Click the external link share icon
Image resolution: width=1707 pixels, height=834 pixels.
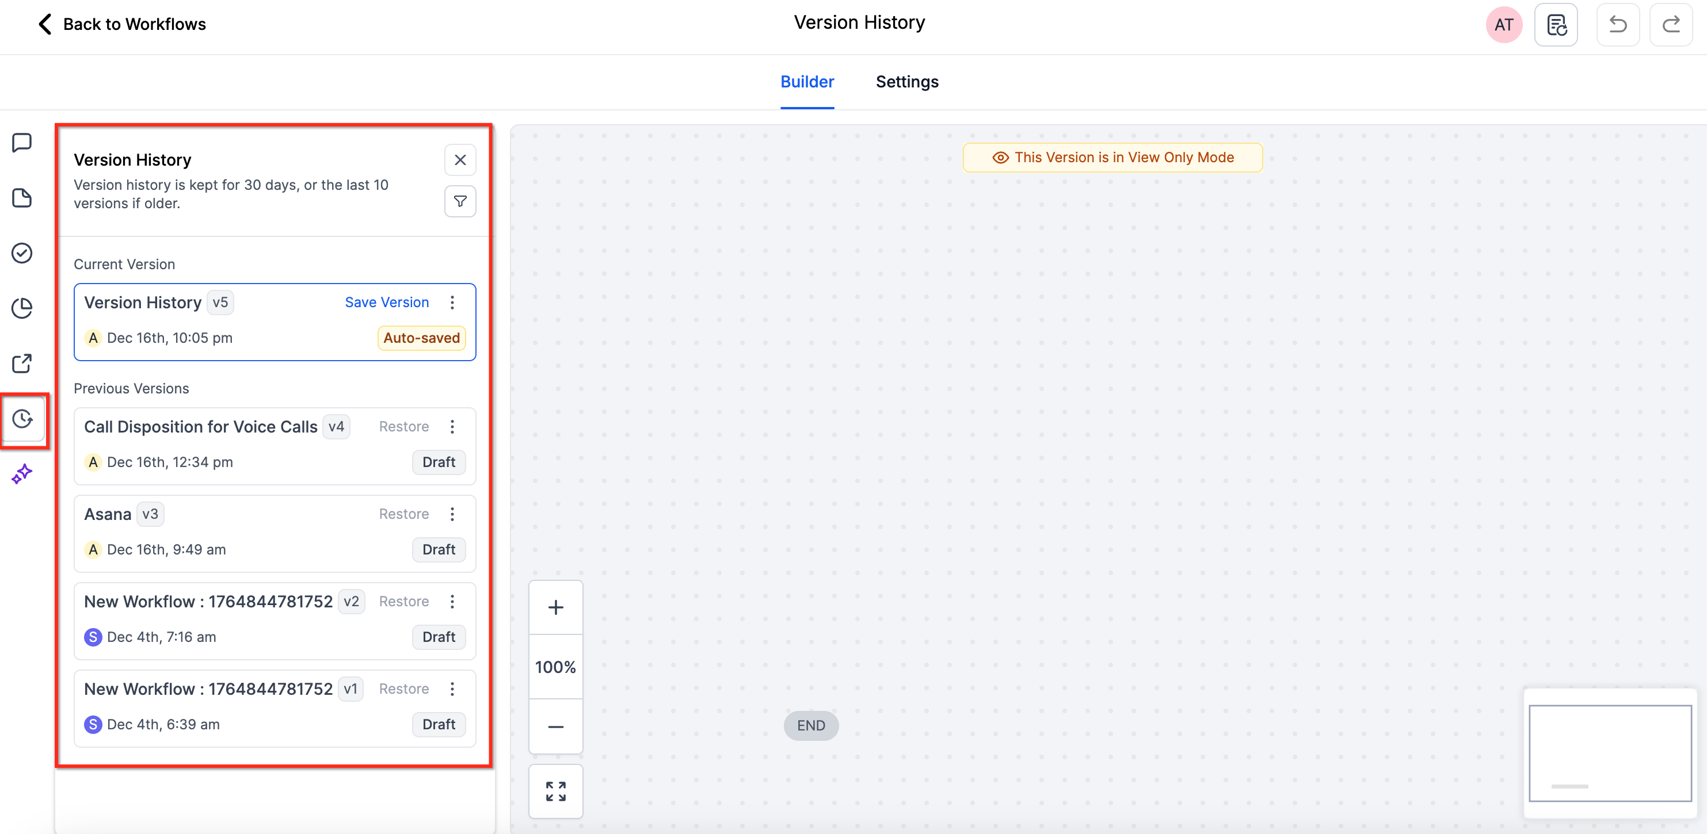(22, 363)
